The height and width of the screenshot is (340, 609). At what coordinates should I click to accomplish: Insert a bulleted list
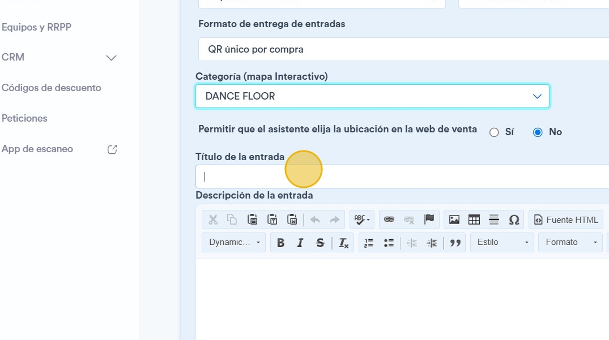pos(389,243)
